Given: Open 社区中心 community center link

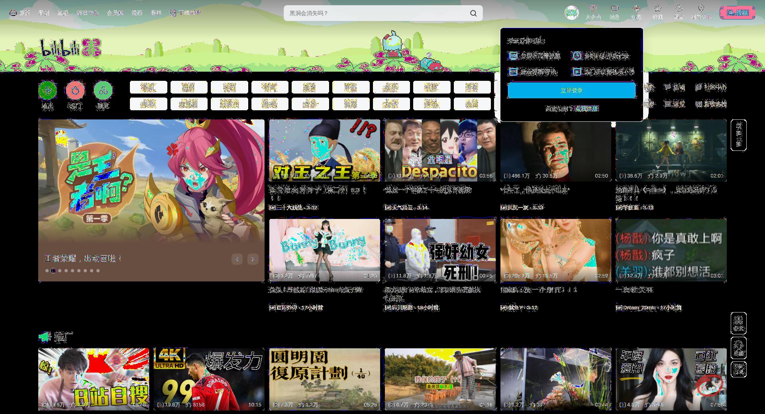Looking at the screenshot, I should [711, 87].
